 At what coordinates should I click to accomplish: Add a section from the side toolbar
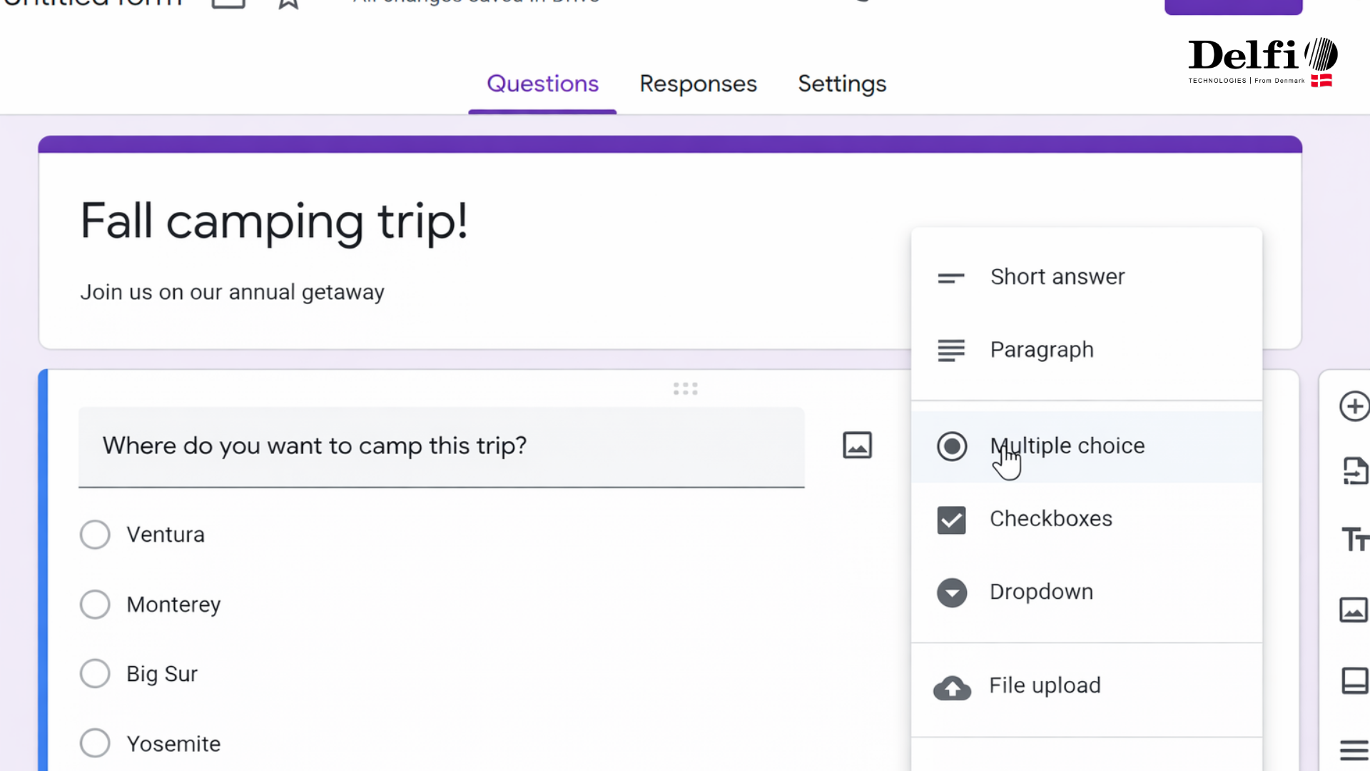(x=1354, y=750)
